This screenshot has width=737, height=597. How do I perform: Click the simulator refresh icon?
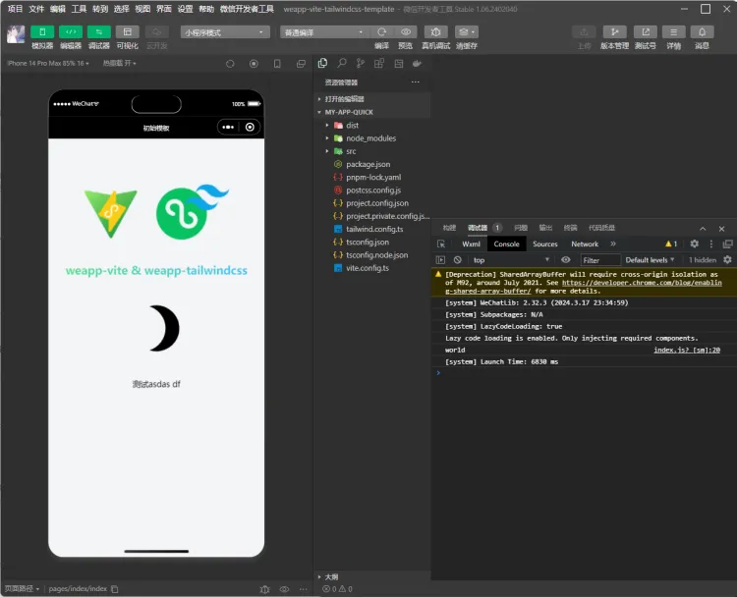[230, 64]
